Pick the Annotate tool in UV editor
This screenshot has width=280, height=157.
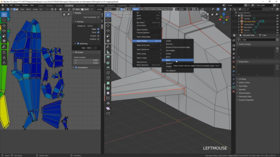[x=4, y=47]
